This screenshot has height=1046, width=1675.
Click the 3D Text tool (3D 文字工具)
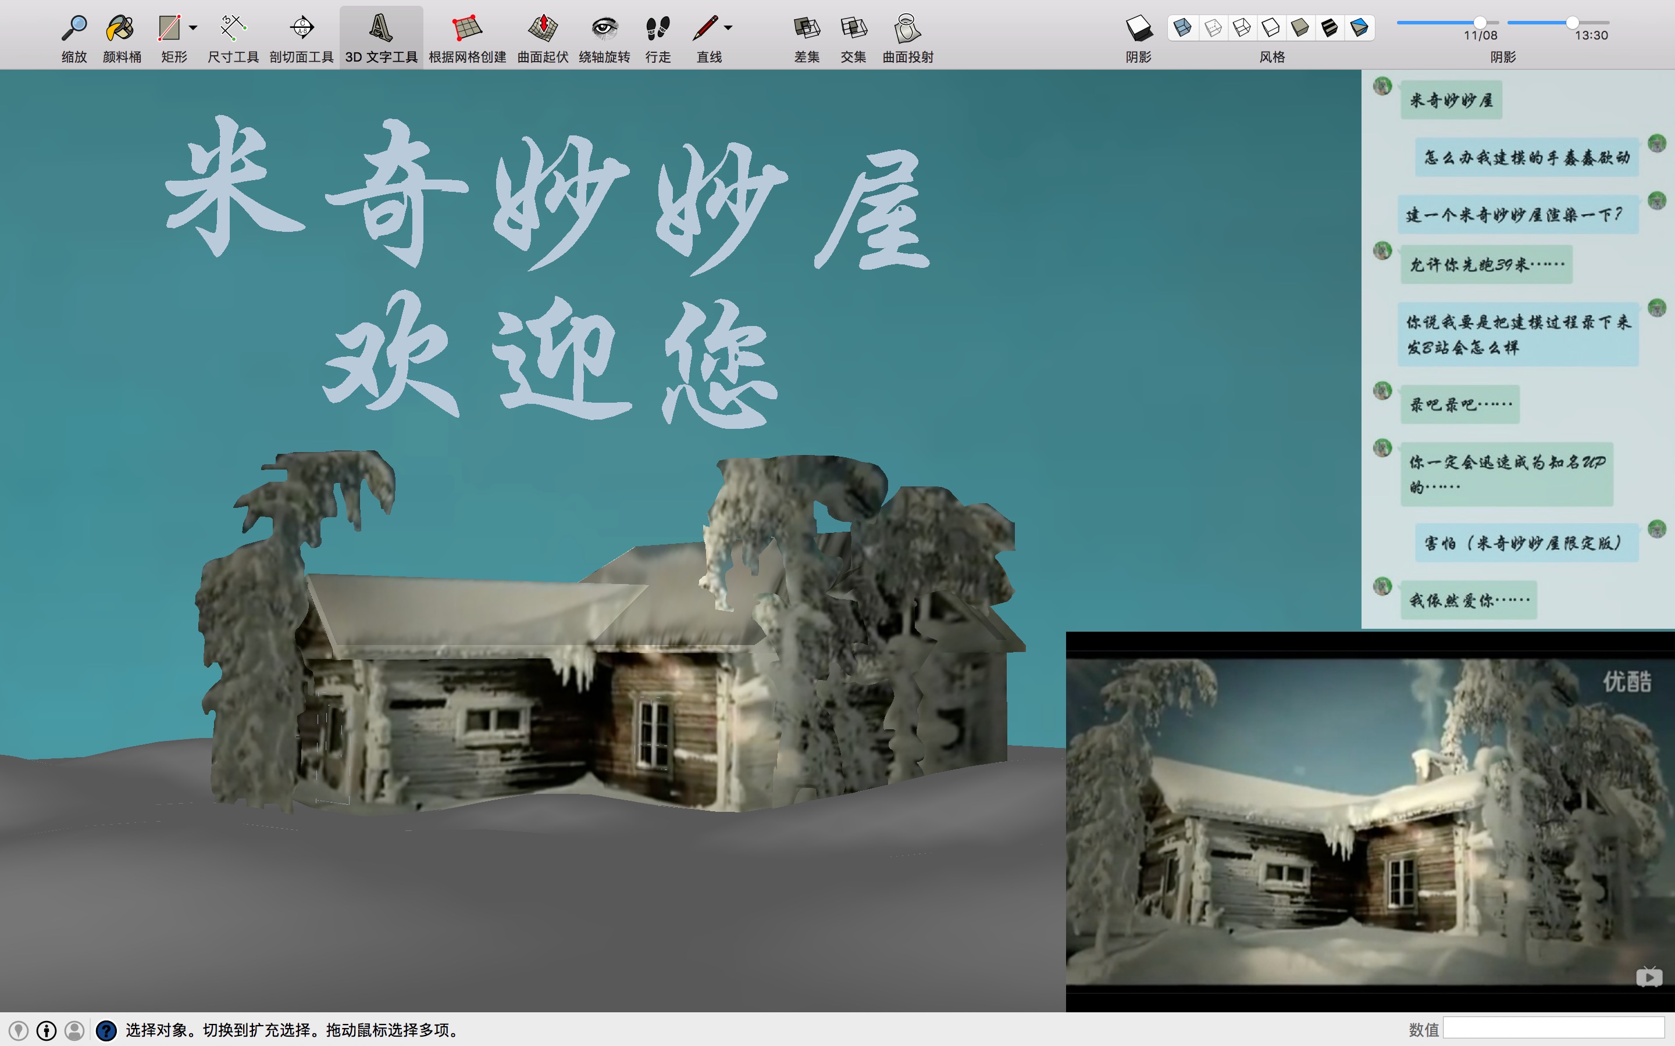(x=381, y=29)
